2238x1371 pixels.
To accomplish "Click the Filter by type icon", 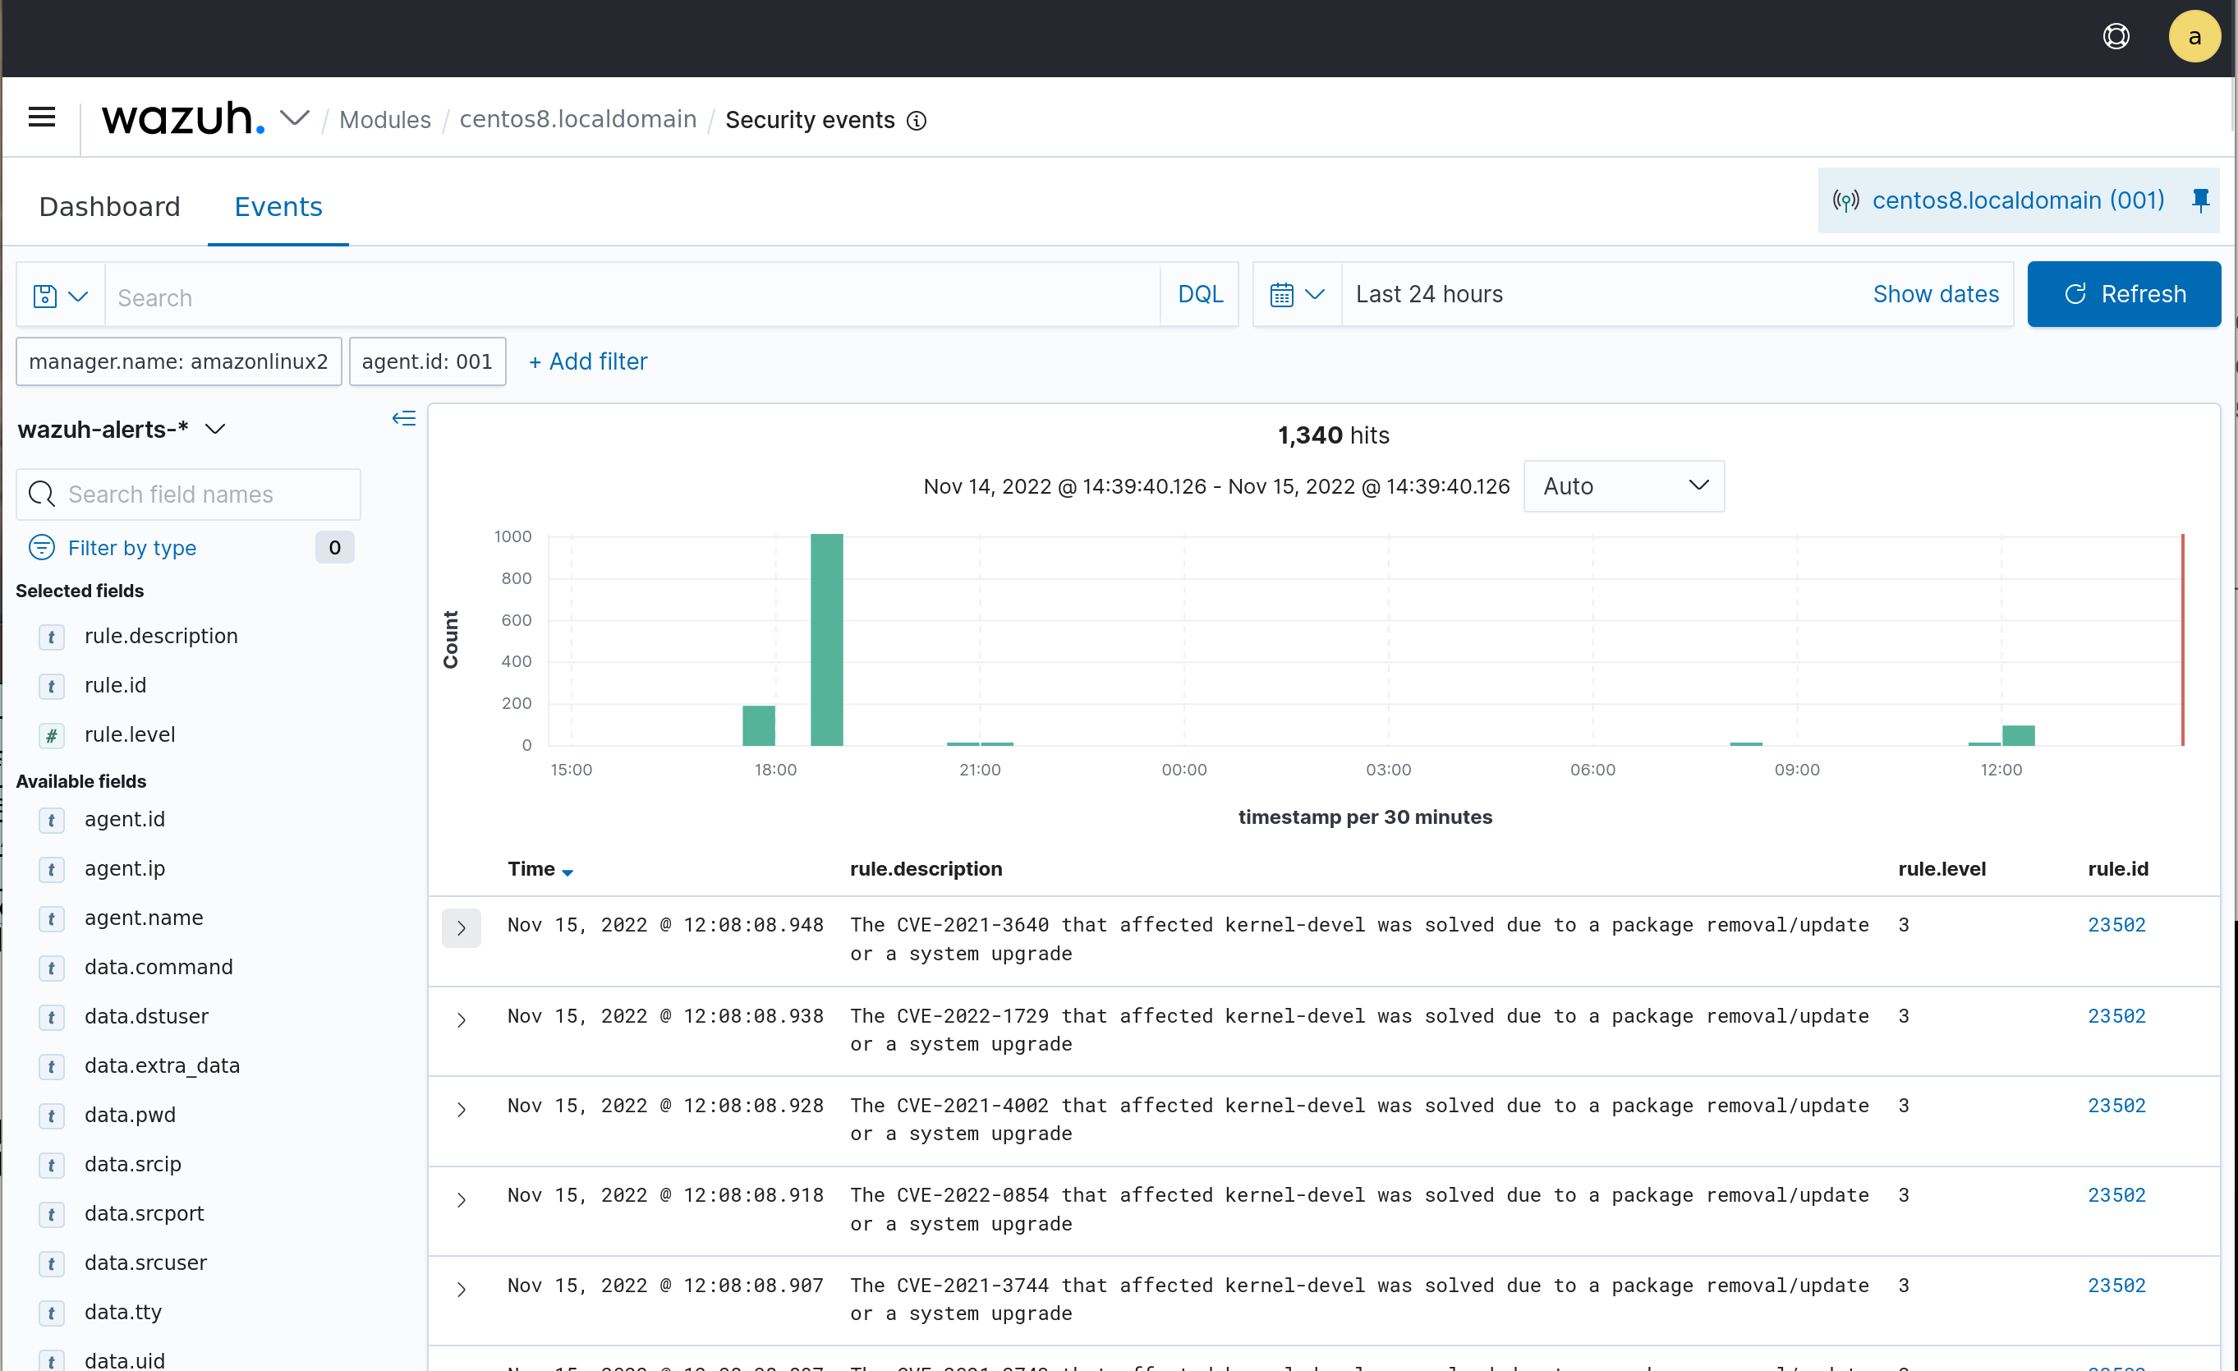I will coord(42,547).
